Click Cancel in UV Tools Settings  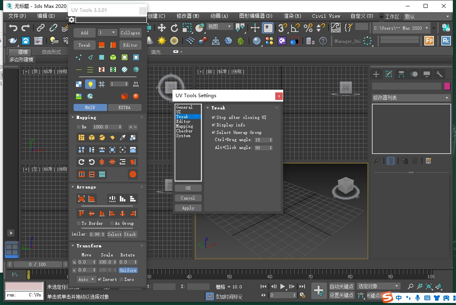point(188,198)
